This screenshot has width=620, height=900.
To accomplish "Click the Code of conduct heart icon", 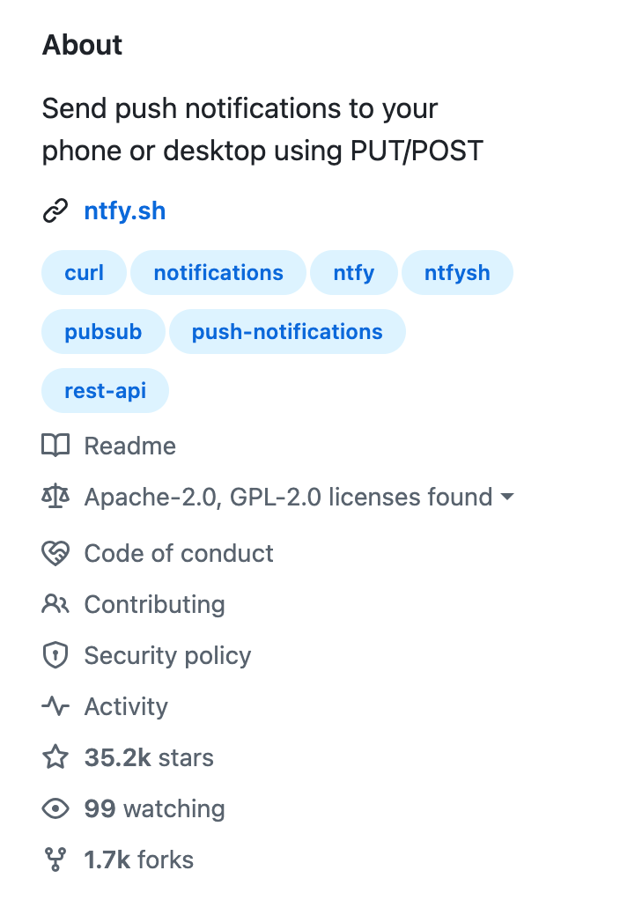I will click(x=55, y=553).
